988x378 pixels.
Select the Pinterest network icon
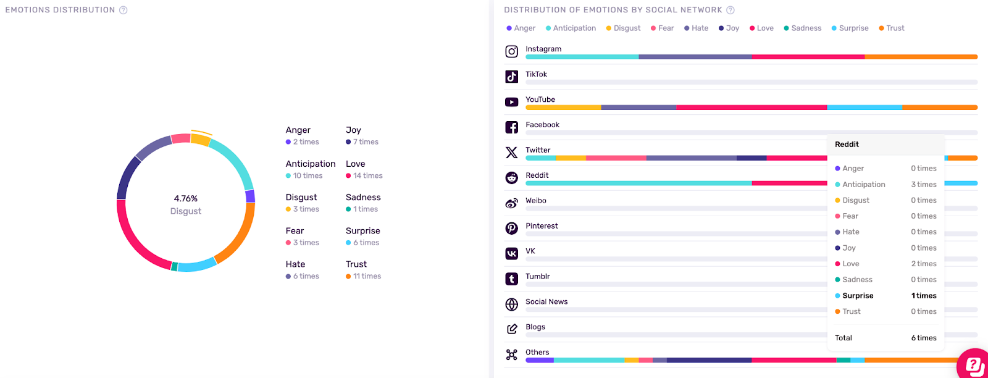coord(511,229)
